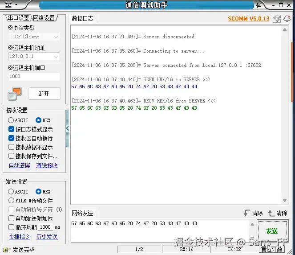Image resolution: width=295 pixels, height=255 pixels.
Task: Open the 快捷指令 link
Action: [20, 237]
